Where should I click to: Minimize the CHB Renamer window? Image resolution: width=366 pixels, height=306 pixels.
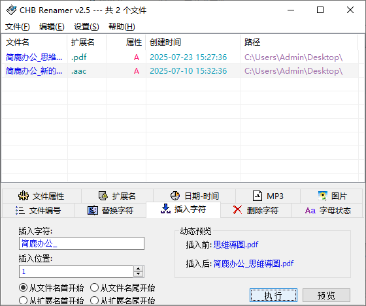[x=291, y=10]
